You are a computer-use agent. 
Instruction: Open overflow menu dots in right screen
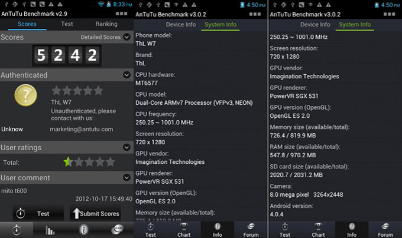tap(390, 14)
